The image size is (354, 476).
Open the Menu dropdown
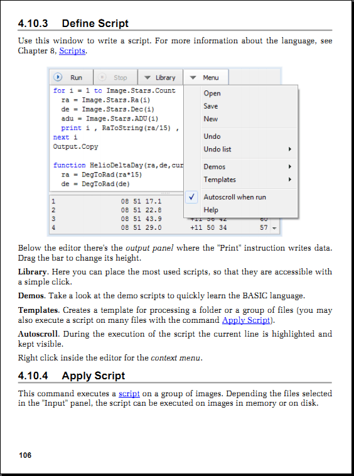click(x=206, y=77)
